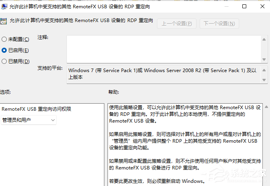Click the policy setting icon beside heading
The image size is (270, 186).
[4, 21]
